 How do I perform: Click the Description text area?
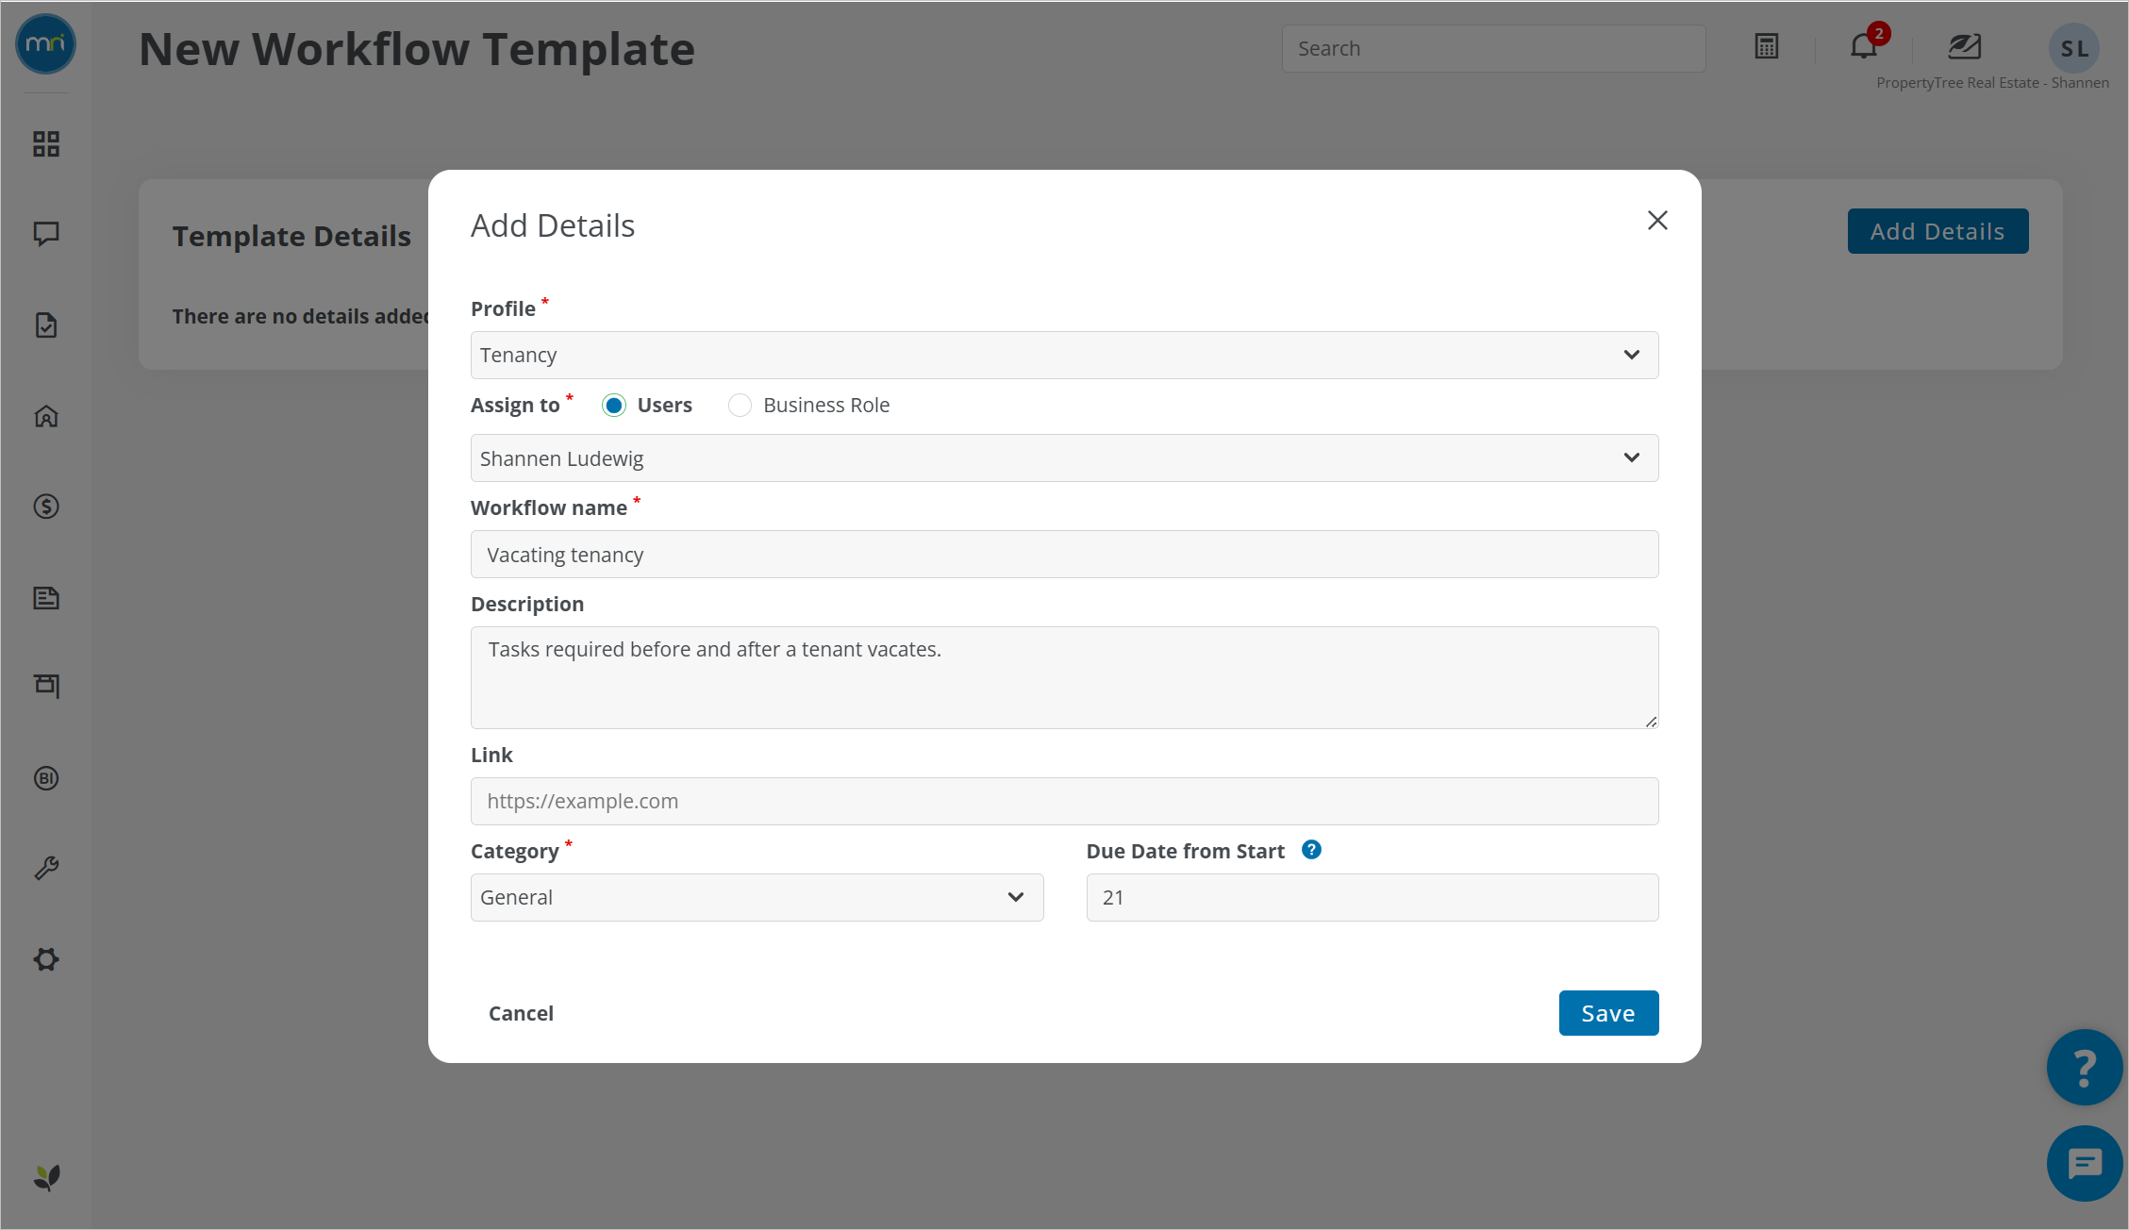pos(1064,677)
